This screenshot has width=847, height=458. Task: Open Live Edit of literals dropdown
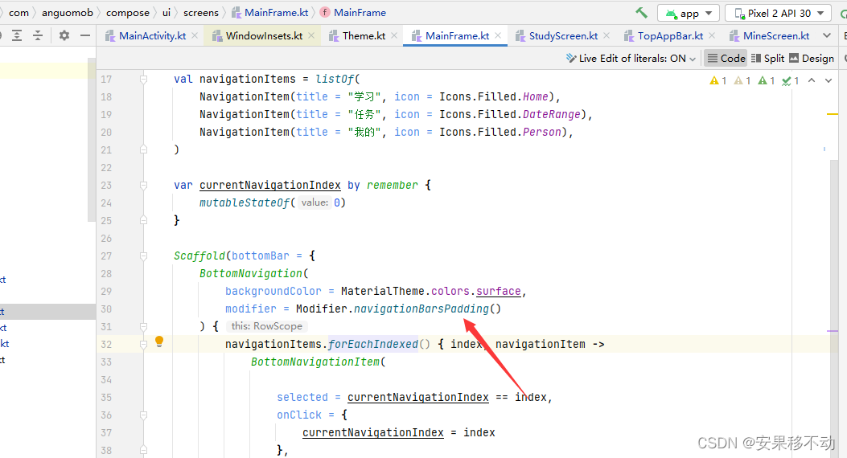631,59
